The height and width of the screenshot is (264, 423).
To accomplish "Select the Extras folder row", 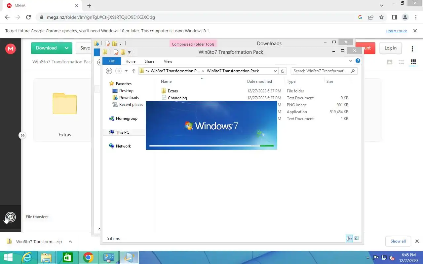I will (254, 91).
